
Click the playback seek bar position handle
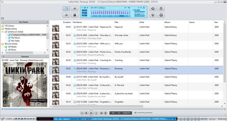click(x=25, y=109)
